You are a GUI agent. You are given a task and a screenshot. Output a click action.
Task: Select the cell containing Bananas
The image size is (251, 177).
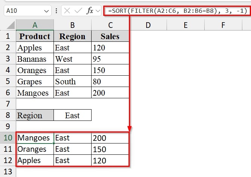pos(35,59)
